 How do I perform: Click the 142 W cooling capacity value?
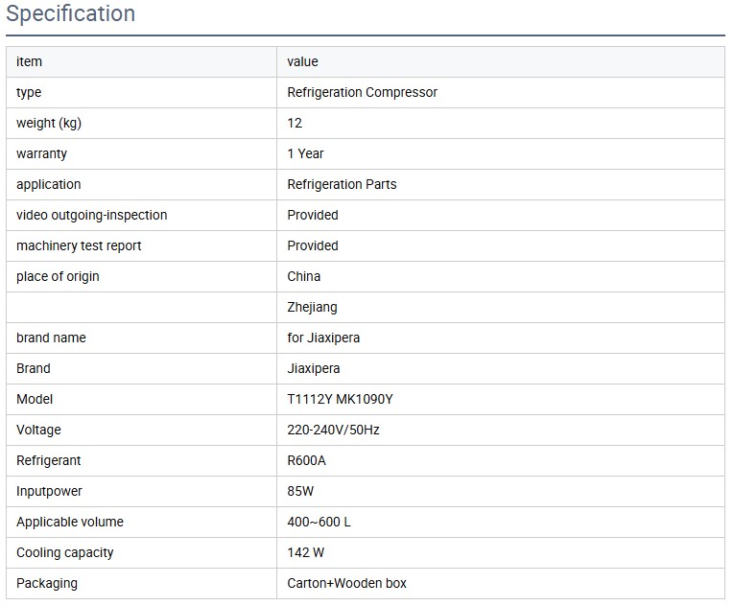tap(306, 552)
